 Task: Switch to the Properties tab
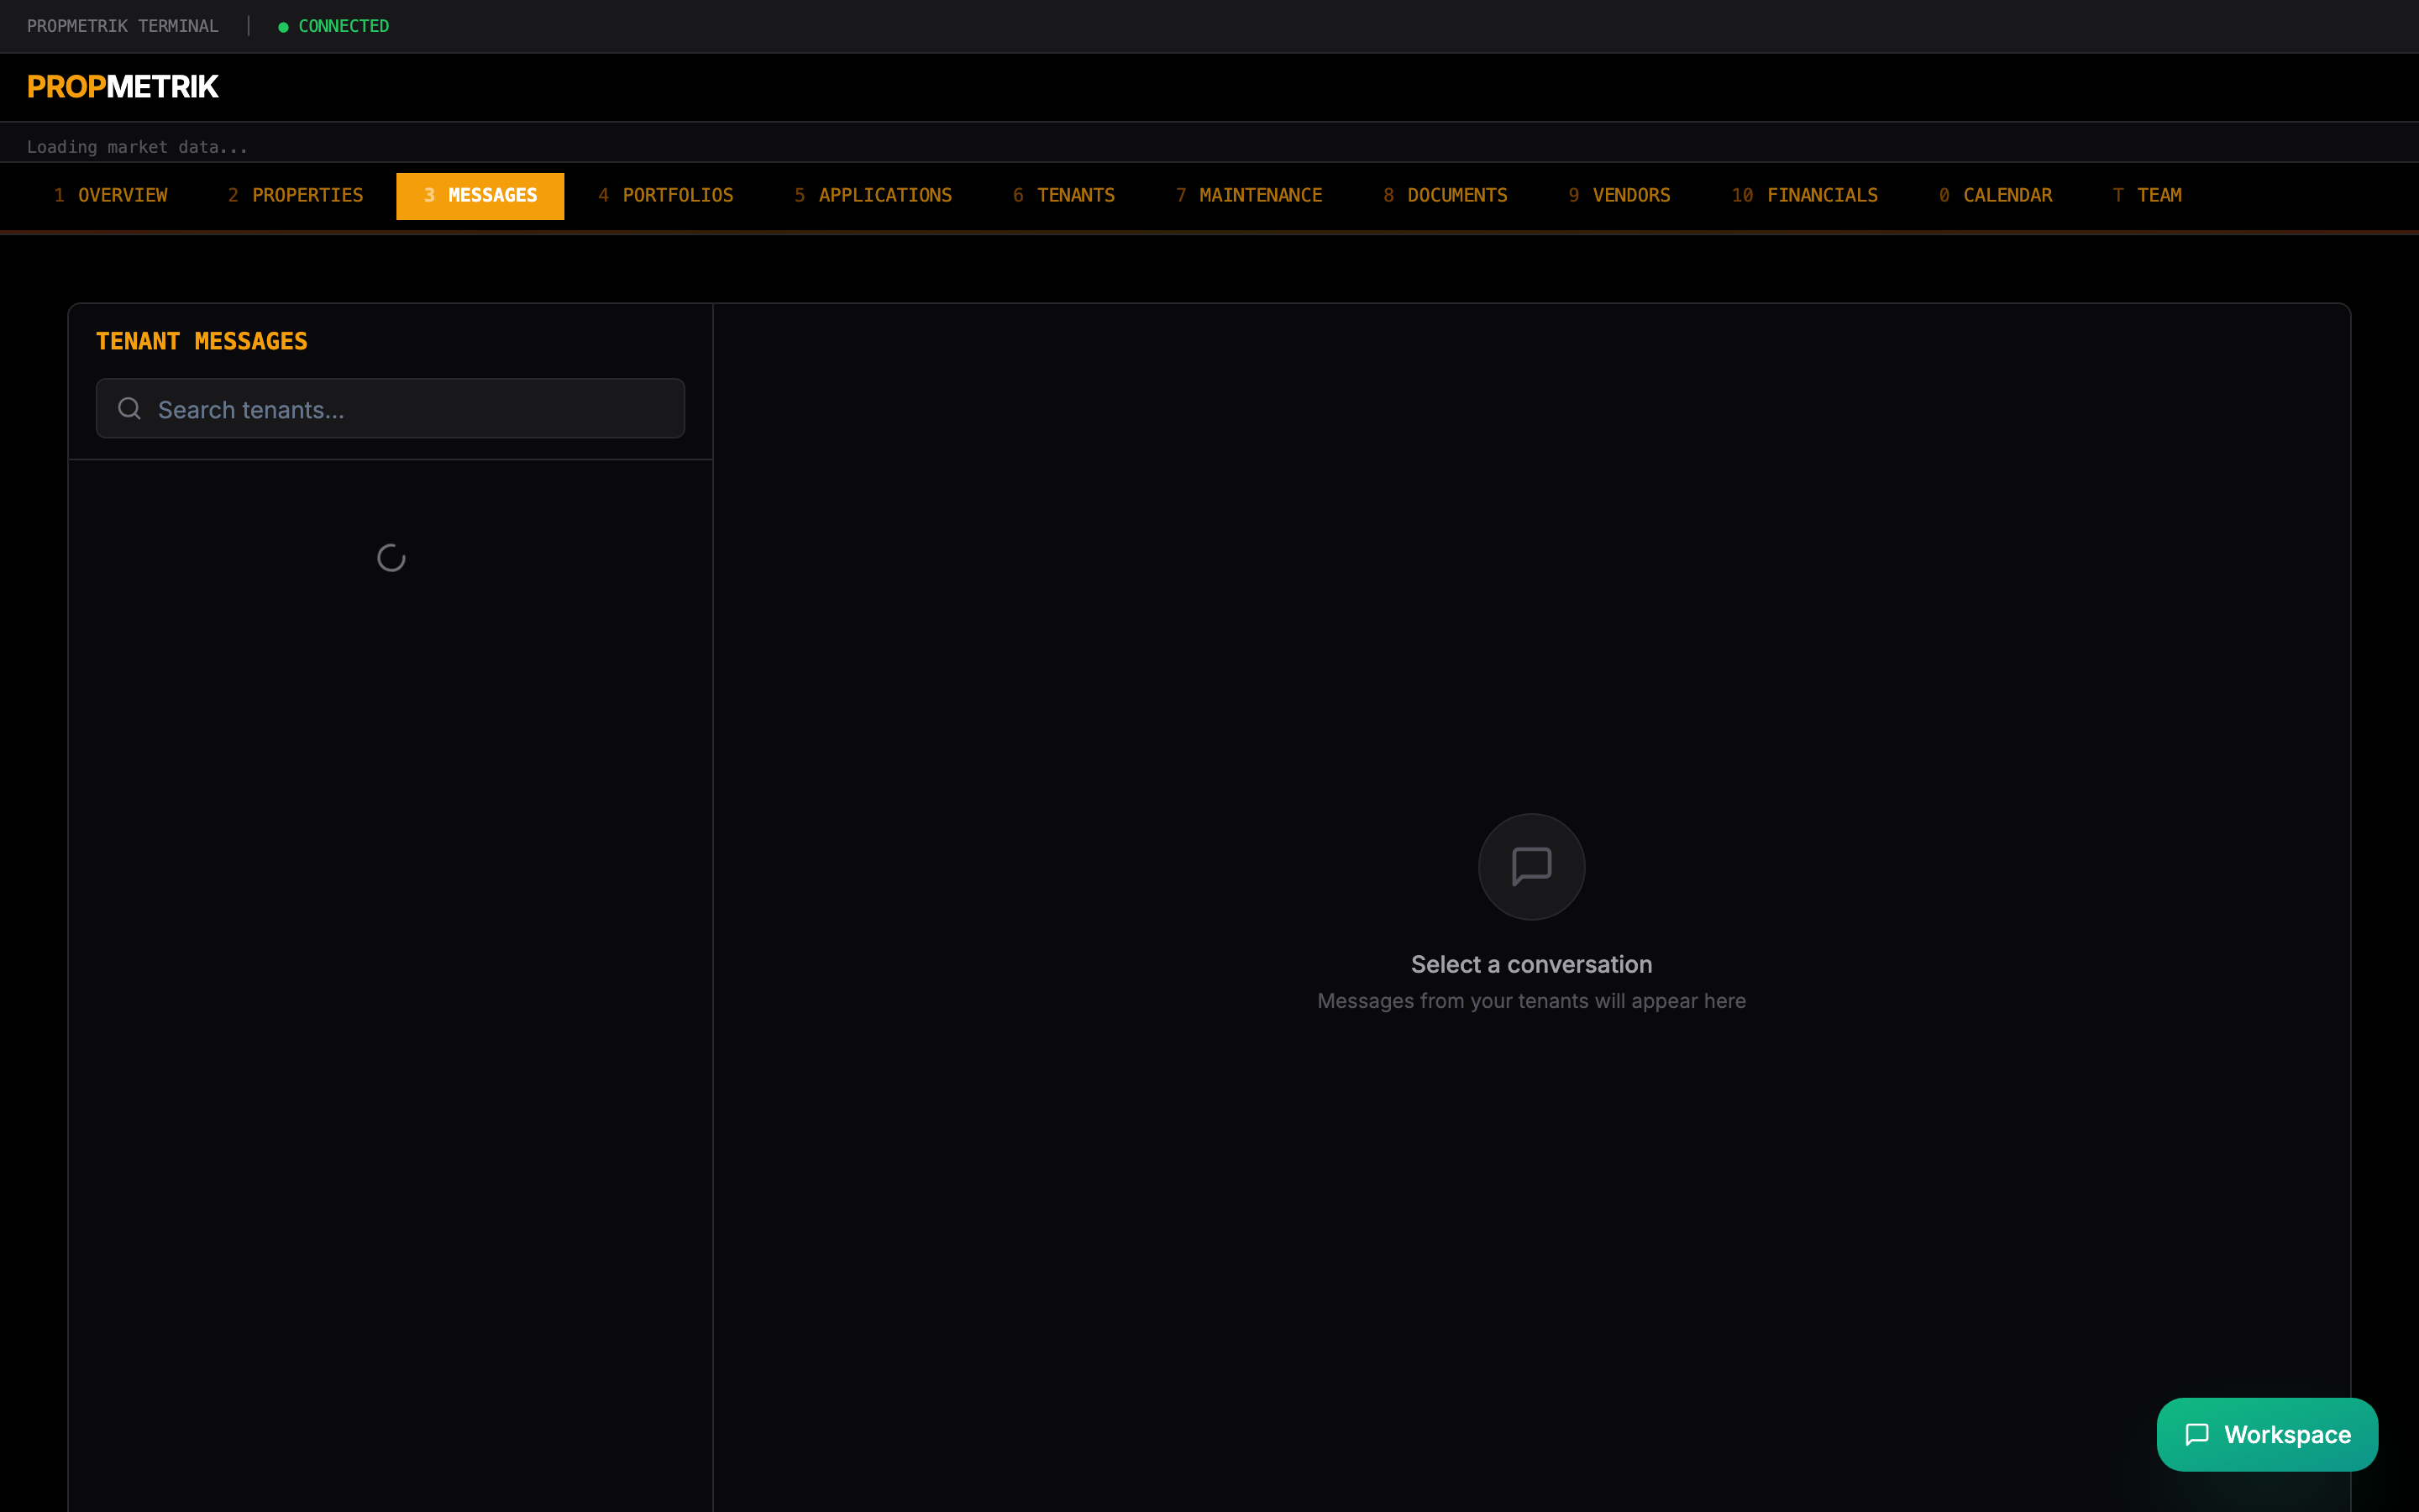tap(296, 196)
